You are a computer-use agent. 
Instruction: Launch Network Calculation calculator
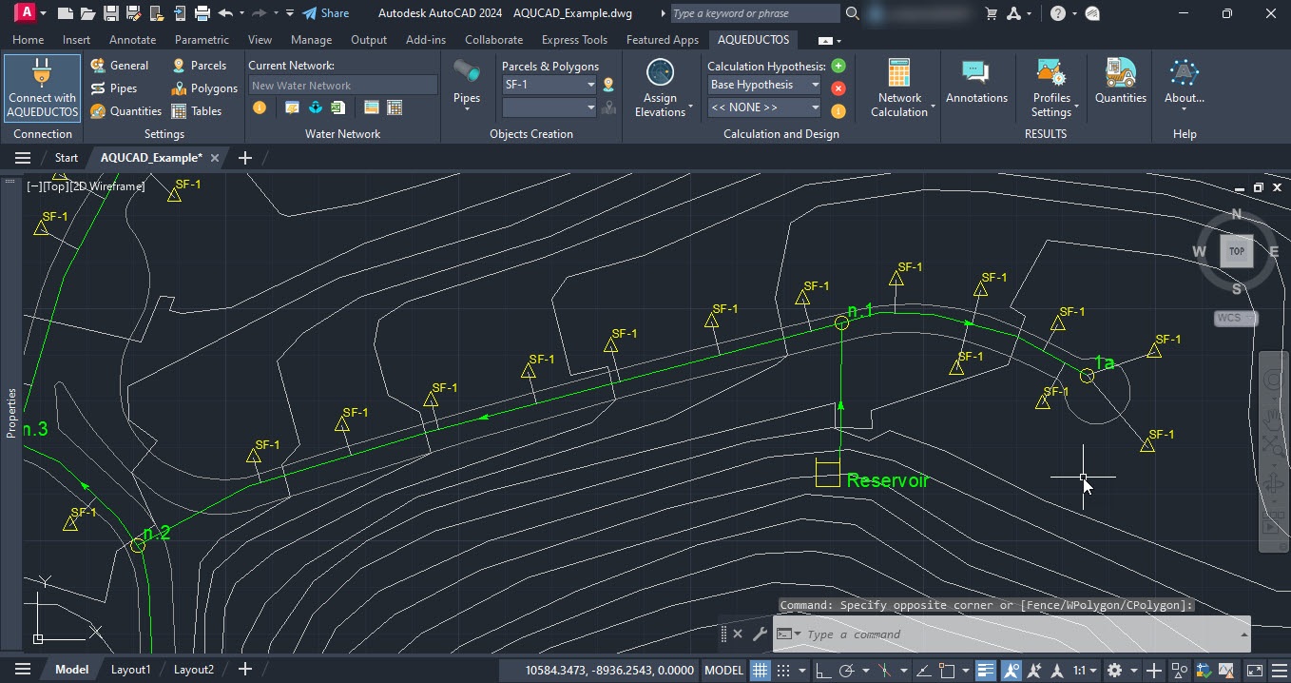point(899,86)
